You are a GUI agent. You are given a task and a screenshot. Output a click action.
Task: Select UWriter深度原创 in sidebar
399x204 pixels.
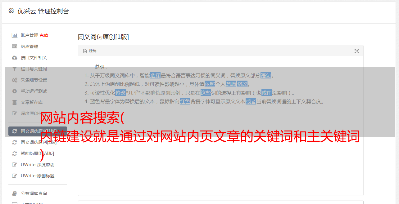pos(38,165)
